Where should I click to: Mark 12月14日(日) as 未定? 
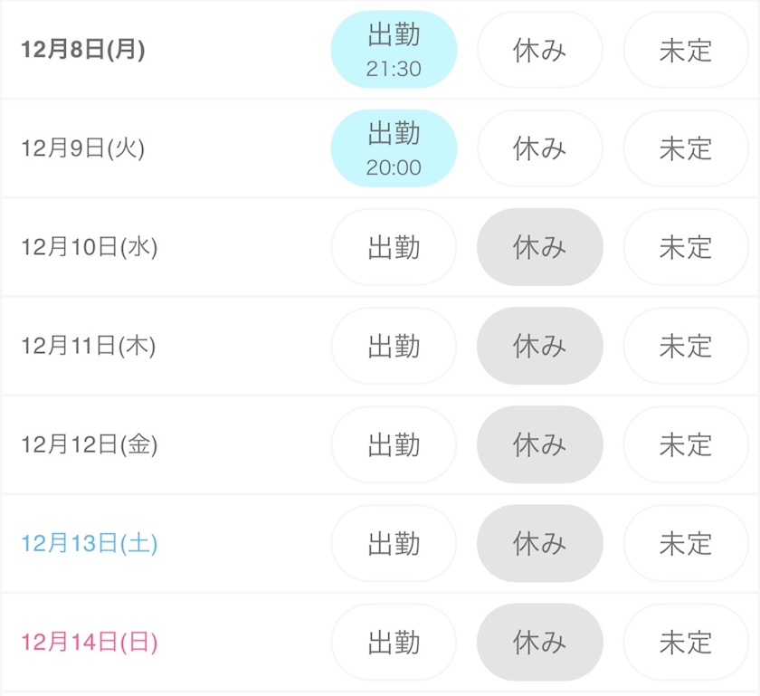[686, 643]
